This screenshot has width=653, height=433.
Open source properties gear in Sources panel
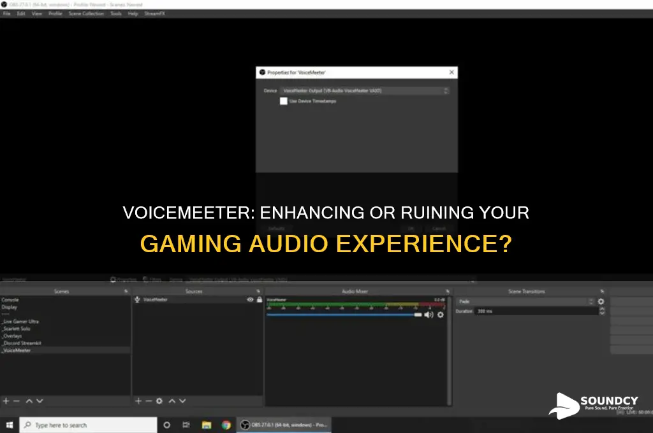coord(159,401)
